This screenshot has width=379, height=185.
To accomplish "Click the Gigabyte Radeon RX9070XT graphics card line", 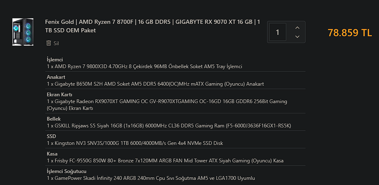I will coord(167,105).
